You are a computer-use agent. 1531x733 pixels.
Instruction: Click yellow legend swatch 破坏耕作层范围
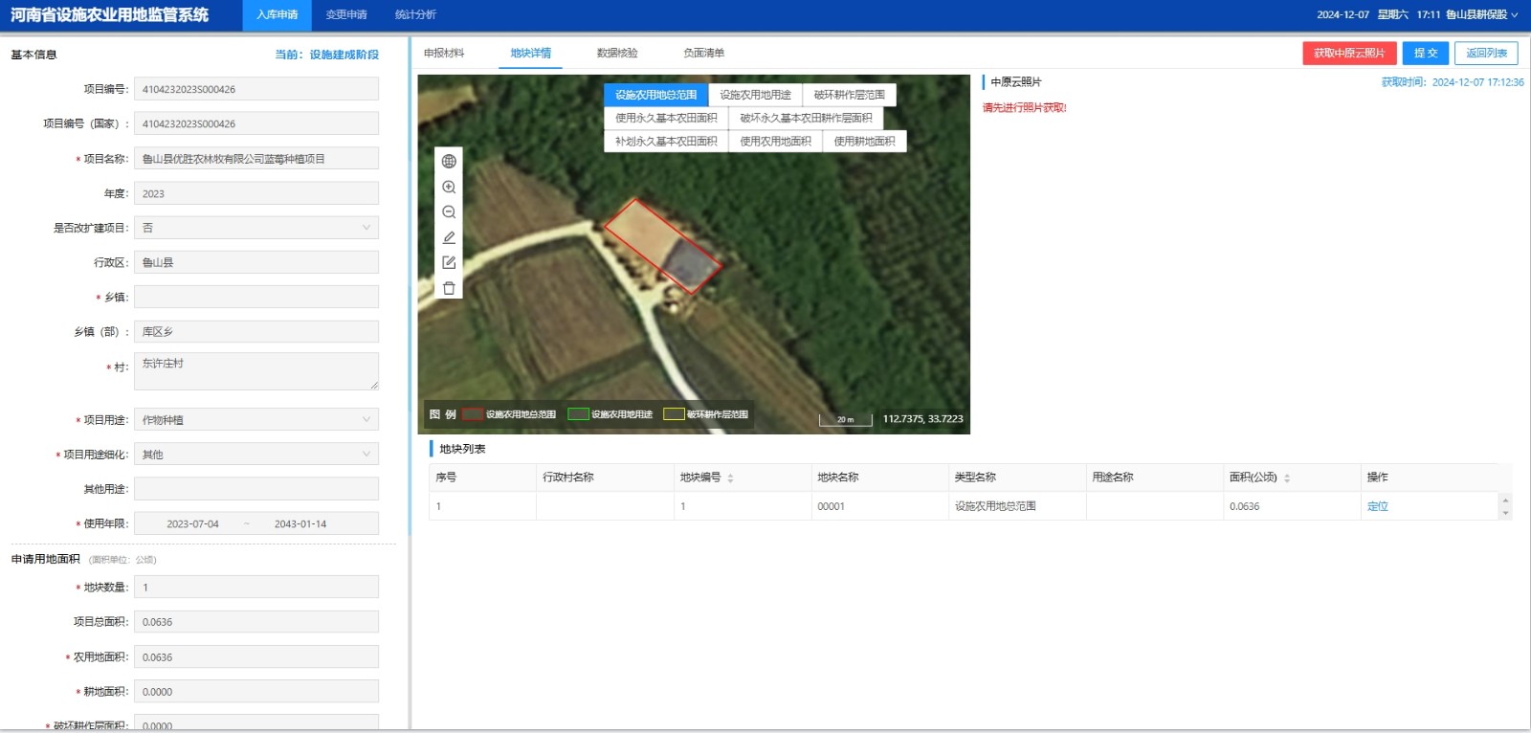[674, 414]
